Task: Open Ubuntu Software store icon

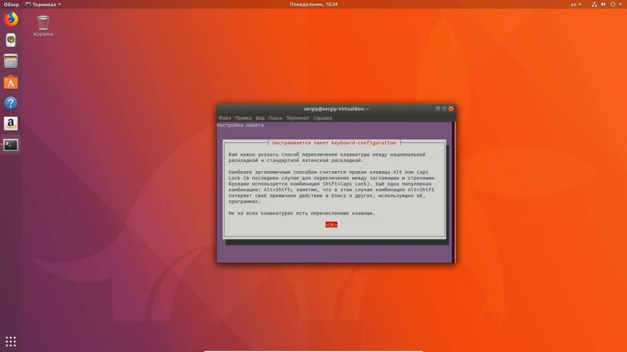Action: [11, 82]
